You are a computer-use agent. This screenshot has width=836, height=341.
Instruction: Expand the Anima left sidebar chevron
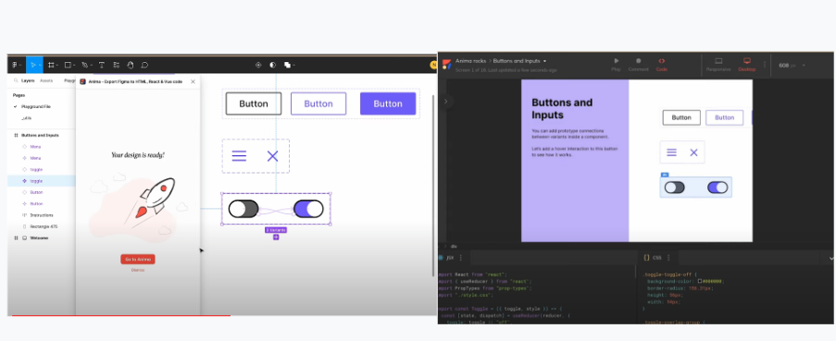point(445,101)
